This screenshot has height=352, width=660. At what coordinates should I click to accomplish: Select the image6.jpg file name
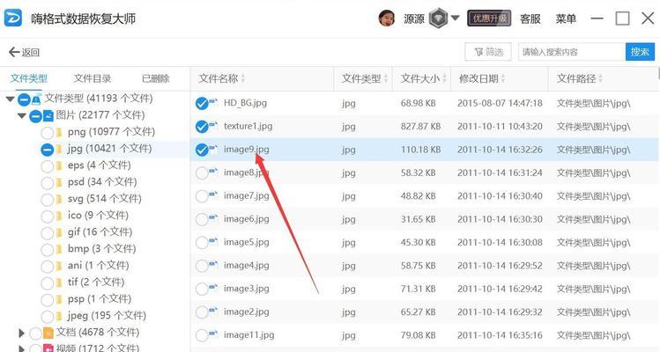pyautogui.click(x=246, y=219)
